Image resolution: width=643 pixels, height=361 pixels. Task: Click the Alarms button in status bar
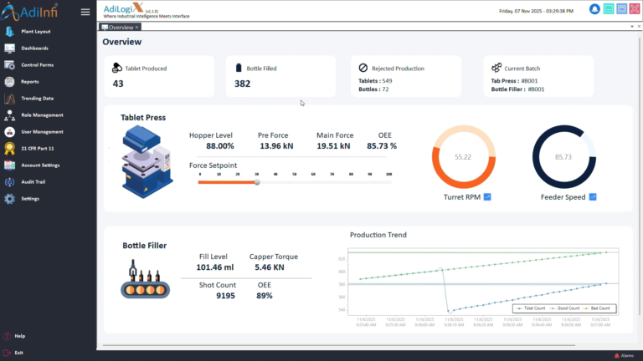coord(628,355)
